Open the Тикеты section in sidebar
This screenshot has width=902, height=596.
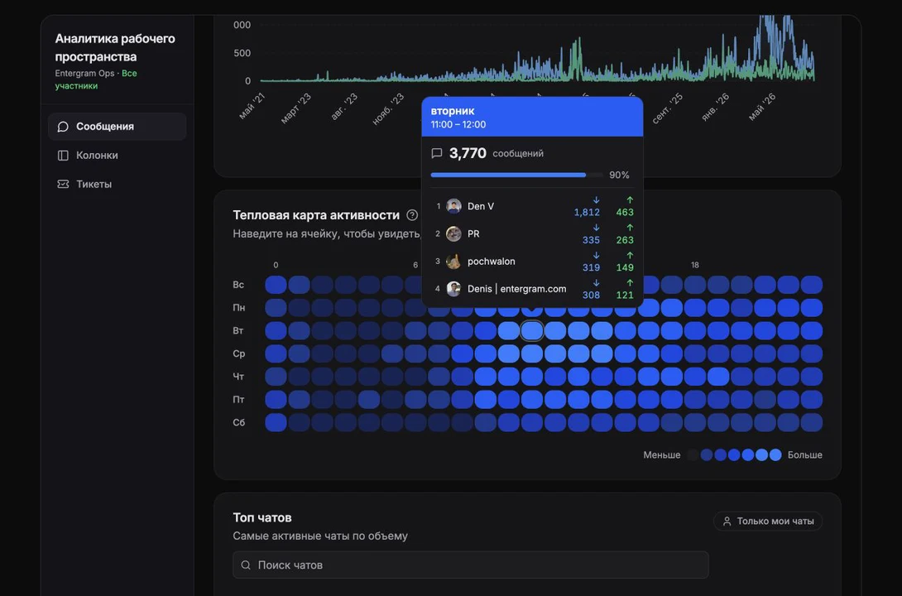[117, 184]
